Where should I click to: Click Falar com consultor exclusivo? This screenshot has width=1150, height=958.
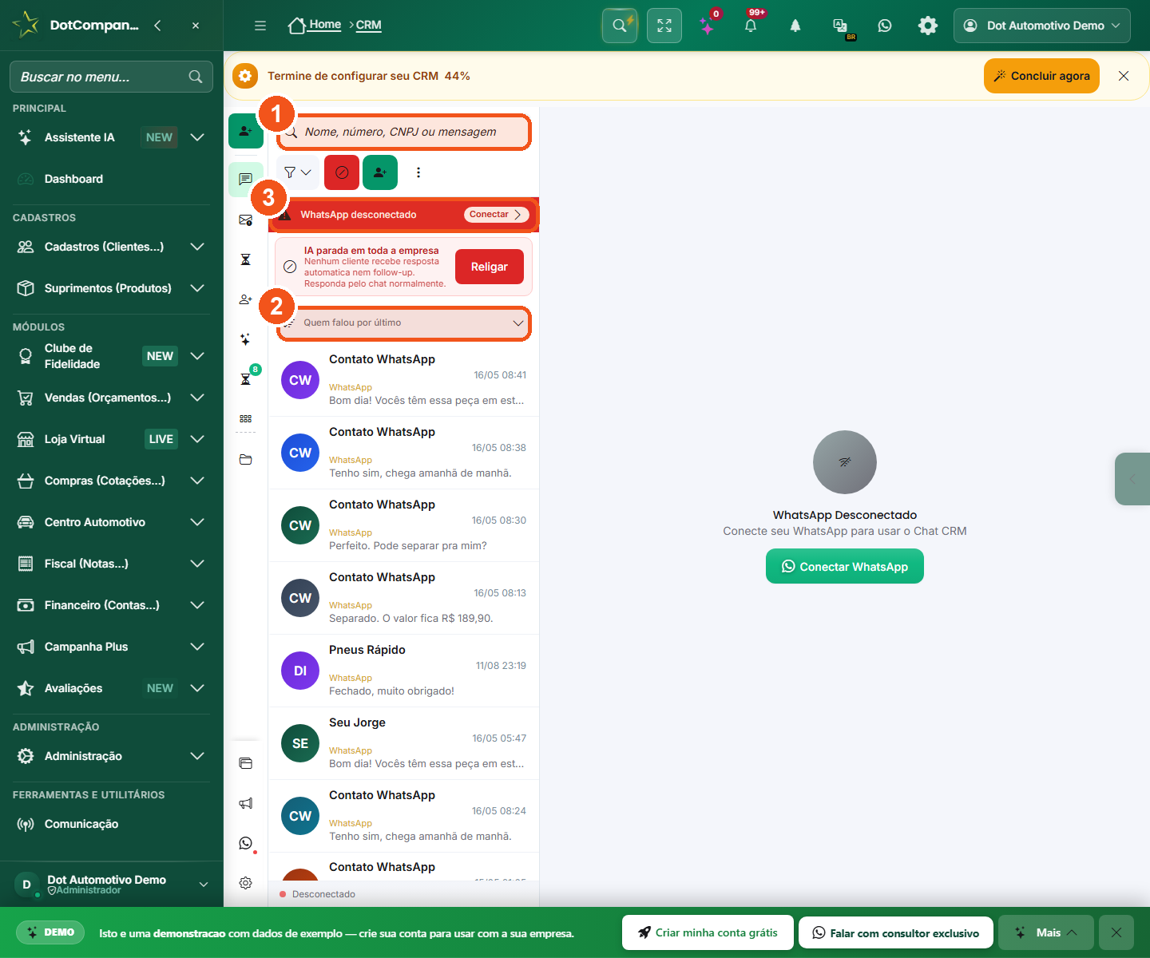point(895,932)
